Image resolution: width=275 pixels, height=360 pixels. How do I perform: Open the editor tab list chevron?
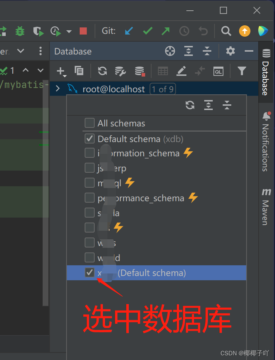point(21,51)
